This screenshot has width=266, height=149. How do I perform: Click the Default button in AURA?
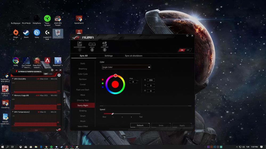140,125
